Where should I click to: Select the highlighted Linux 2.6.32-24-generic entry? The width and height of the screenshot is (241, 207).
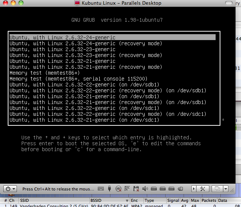pyautogui.click(x=63, y=38)
